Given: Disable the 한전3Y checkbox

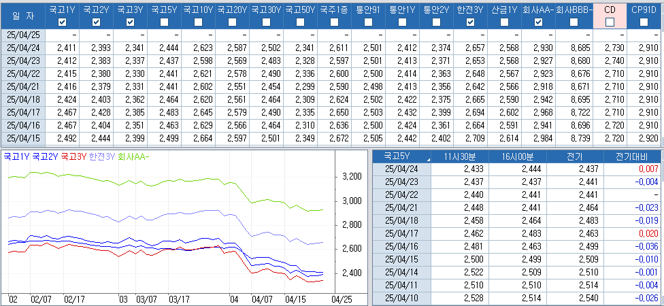Looking at the screenshot, I should pos(471,22).
